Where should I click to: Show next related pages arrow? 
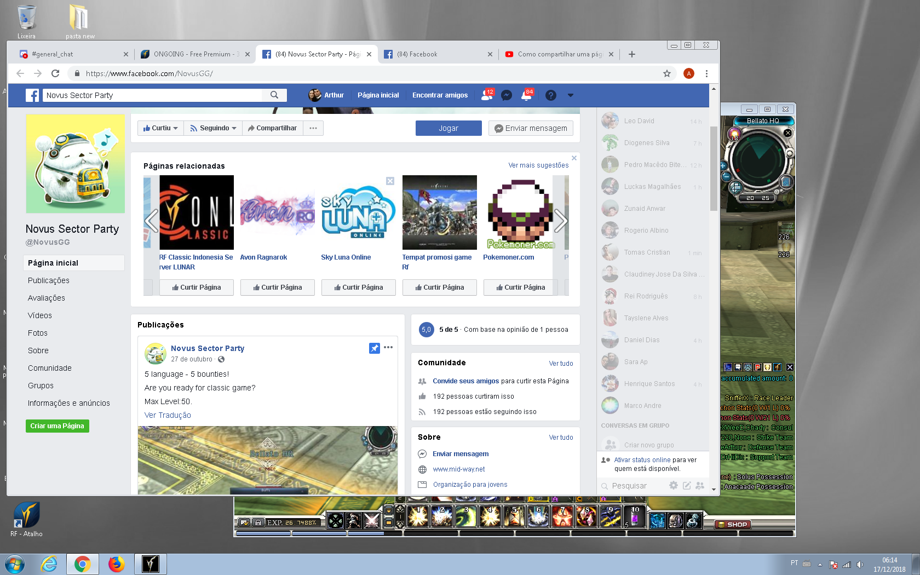click(561, 221)
